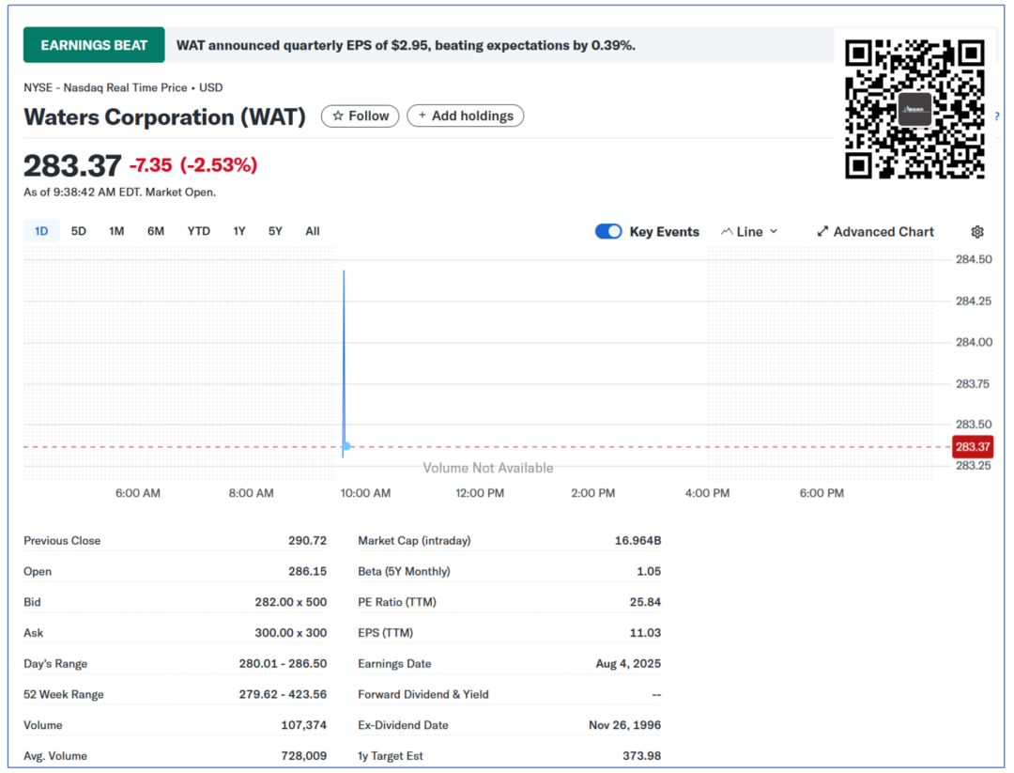Show year-to-date YTD chart
This screenshot has height=773, width=1014.
pyautogui.click(x=198, y=231)
